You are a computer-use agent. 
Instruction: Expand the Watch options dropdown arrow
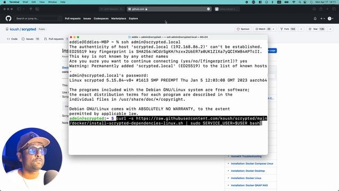273,29
